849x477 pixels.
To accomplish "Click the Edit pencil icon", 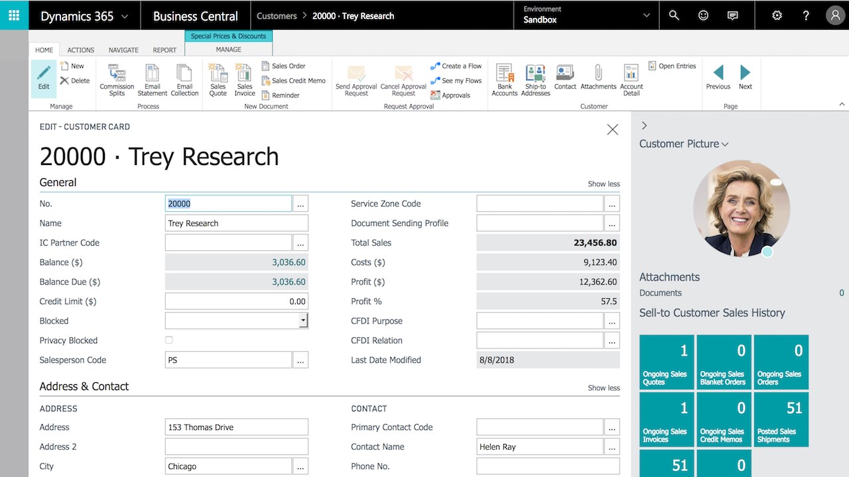I will [x=44, y=78].
